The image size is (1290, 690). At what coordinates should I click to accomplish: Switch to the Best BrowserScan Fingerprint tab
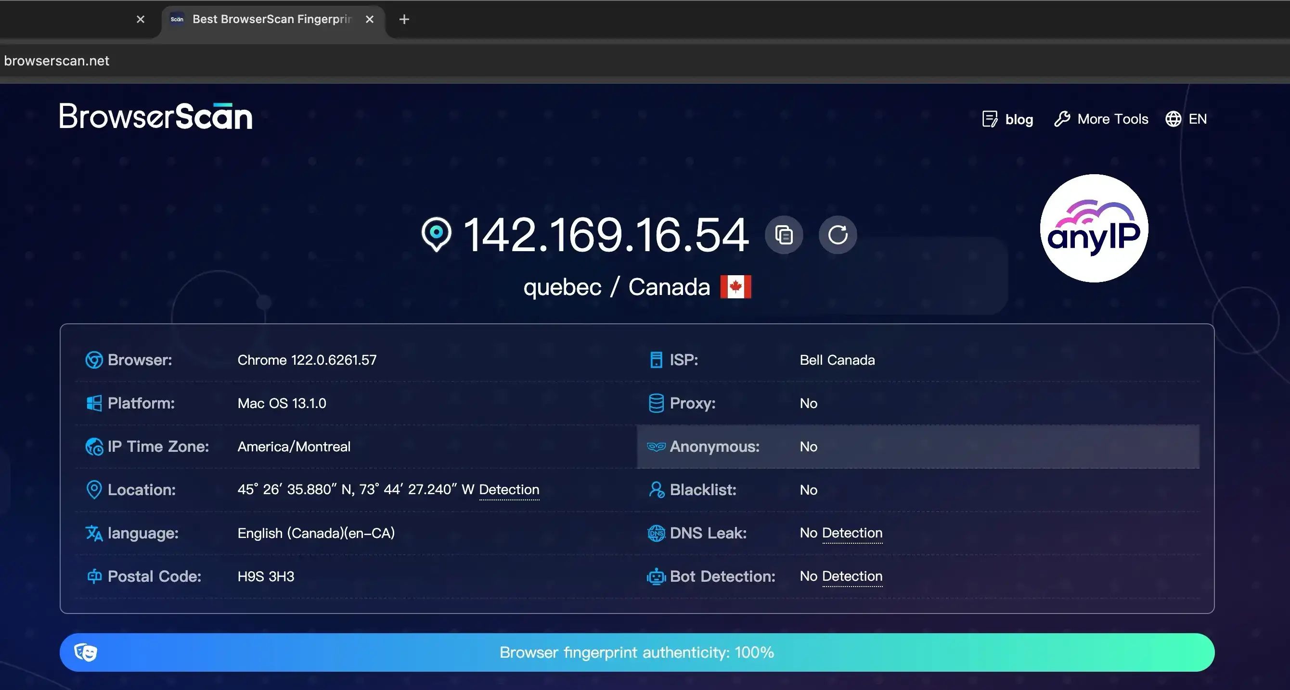[x=271, y=20]
